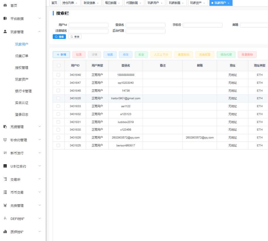Switch to the 每日数据 tab
The image size is (268, 241).
pos(111,3)
